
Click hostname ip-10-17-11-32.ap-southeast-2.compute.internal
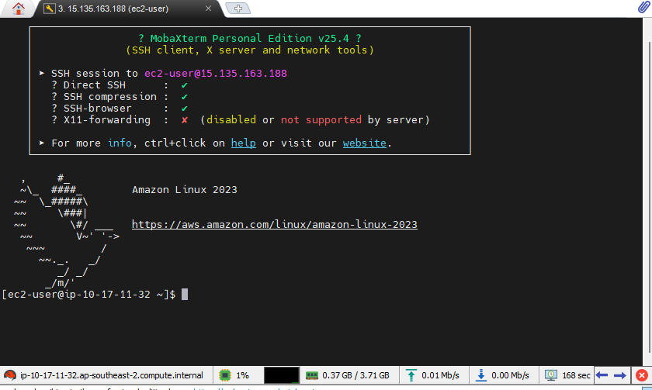click(112, 375)
